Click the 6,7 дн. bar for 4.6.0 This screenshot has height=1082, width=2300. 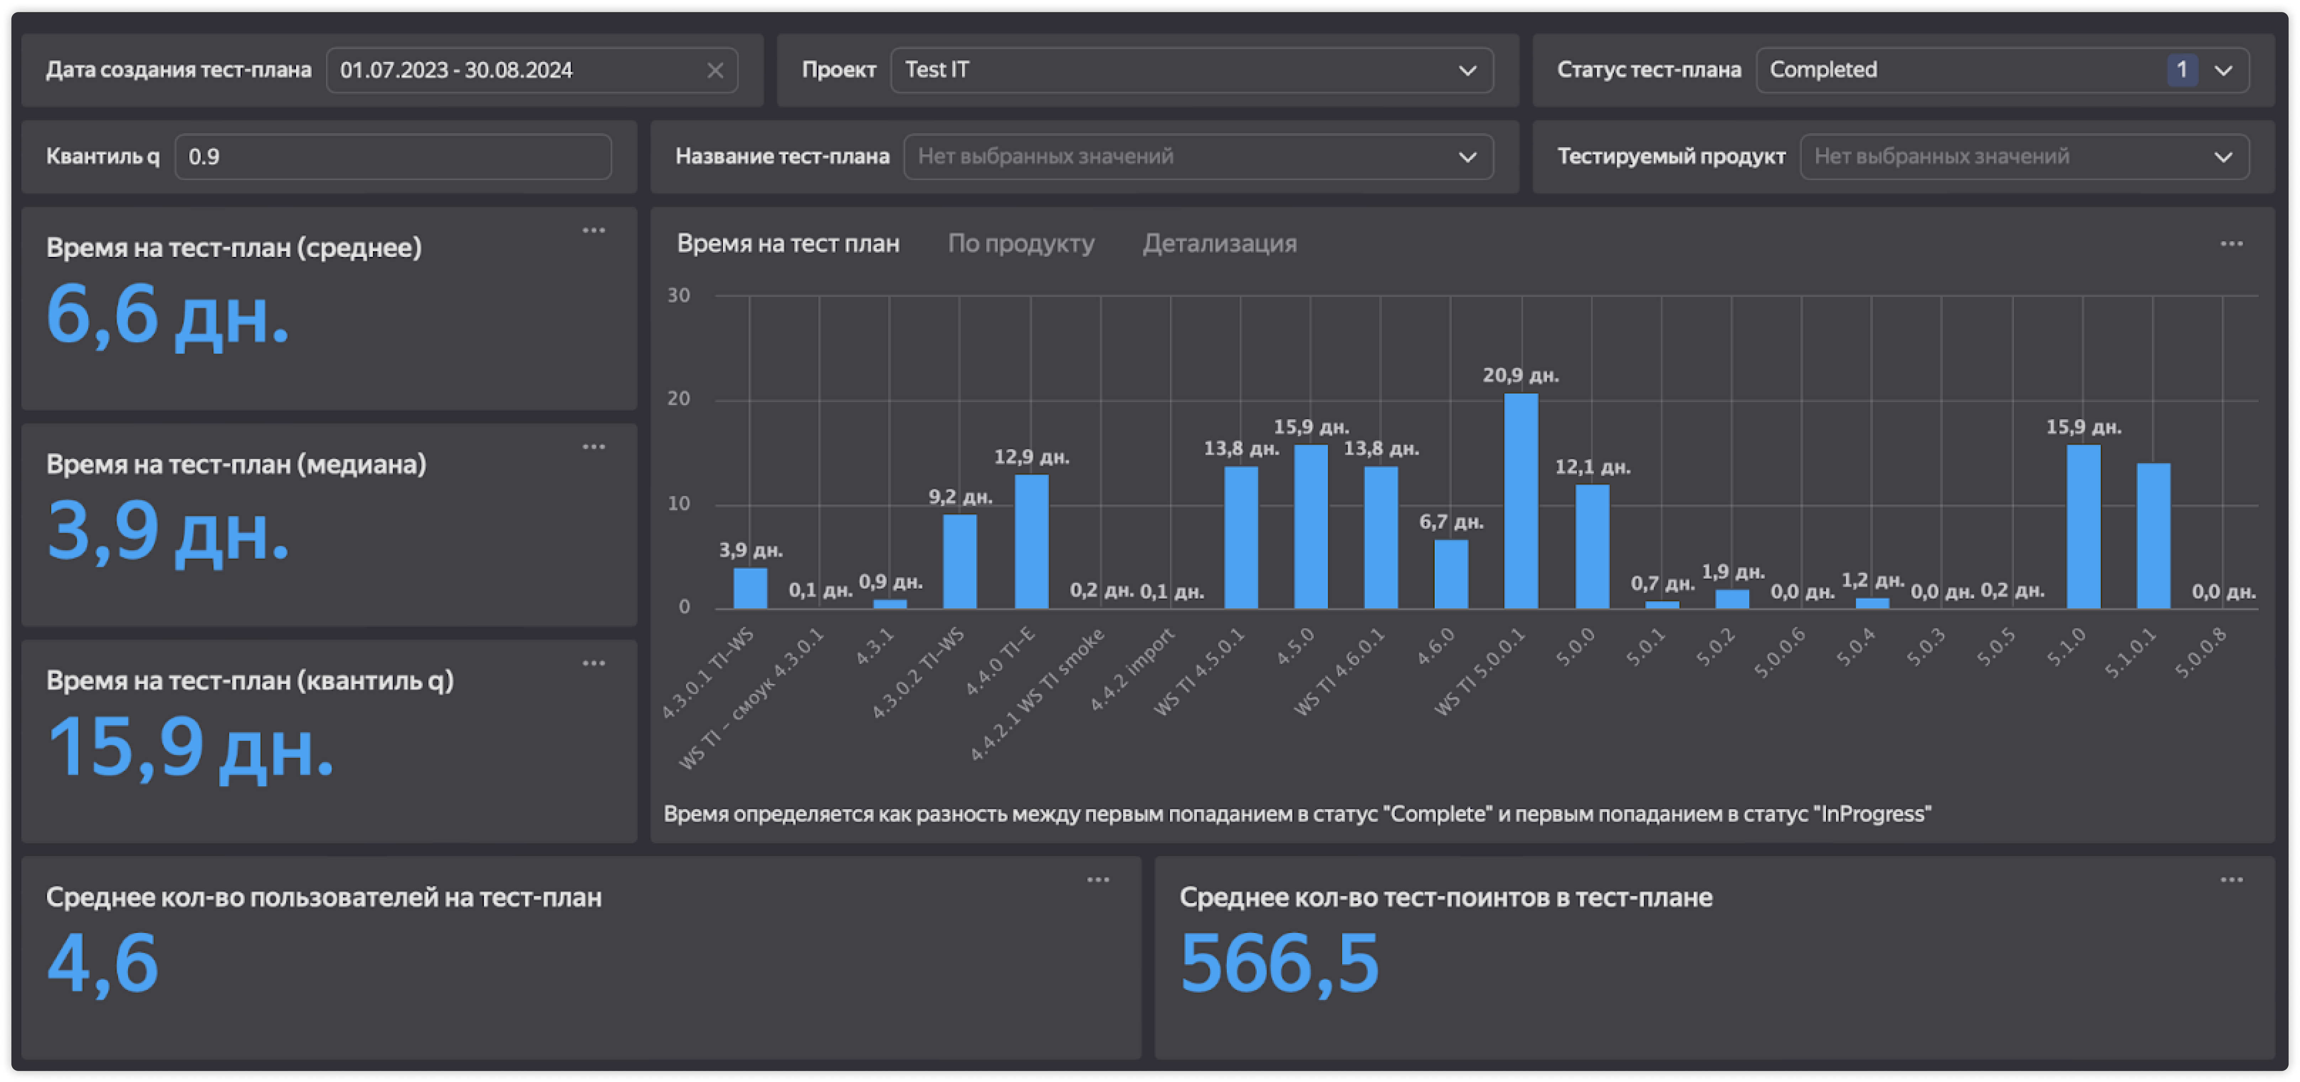pos(1451,574)
